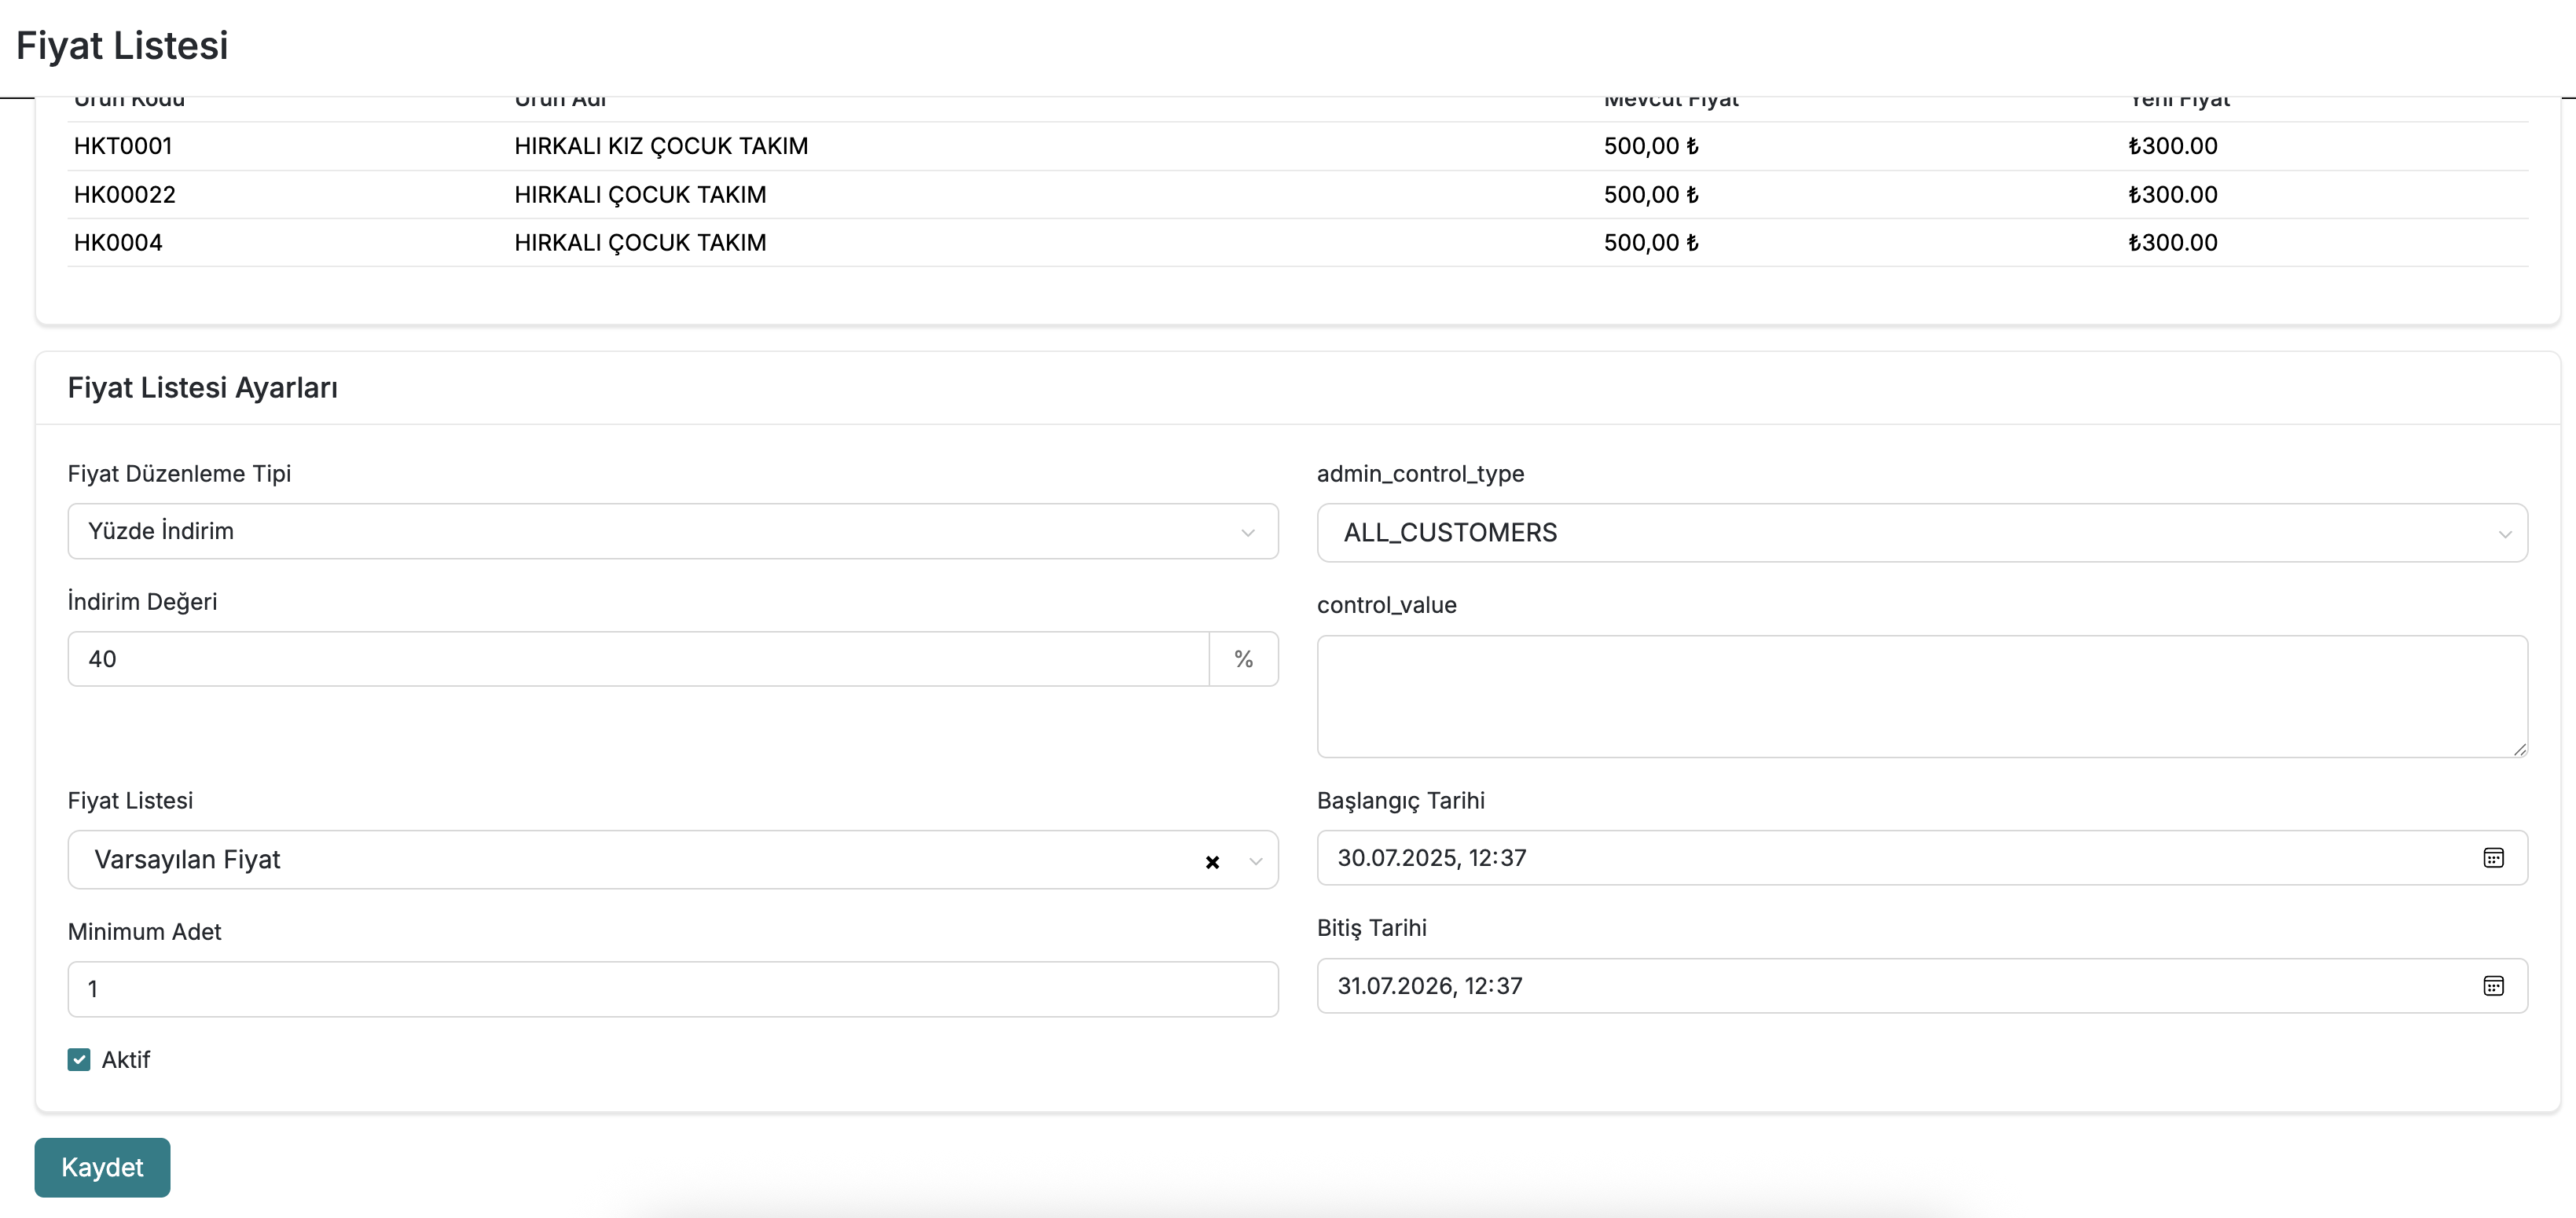
Task: Select the HK00022 product row
Action: tap(125, 195)
